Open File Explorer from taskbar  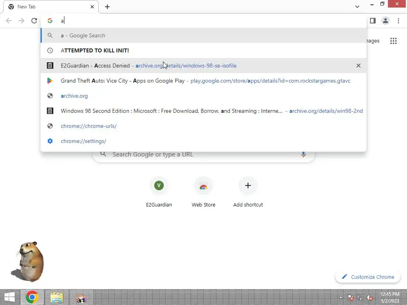pos(57,297)
